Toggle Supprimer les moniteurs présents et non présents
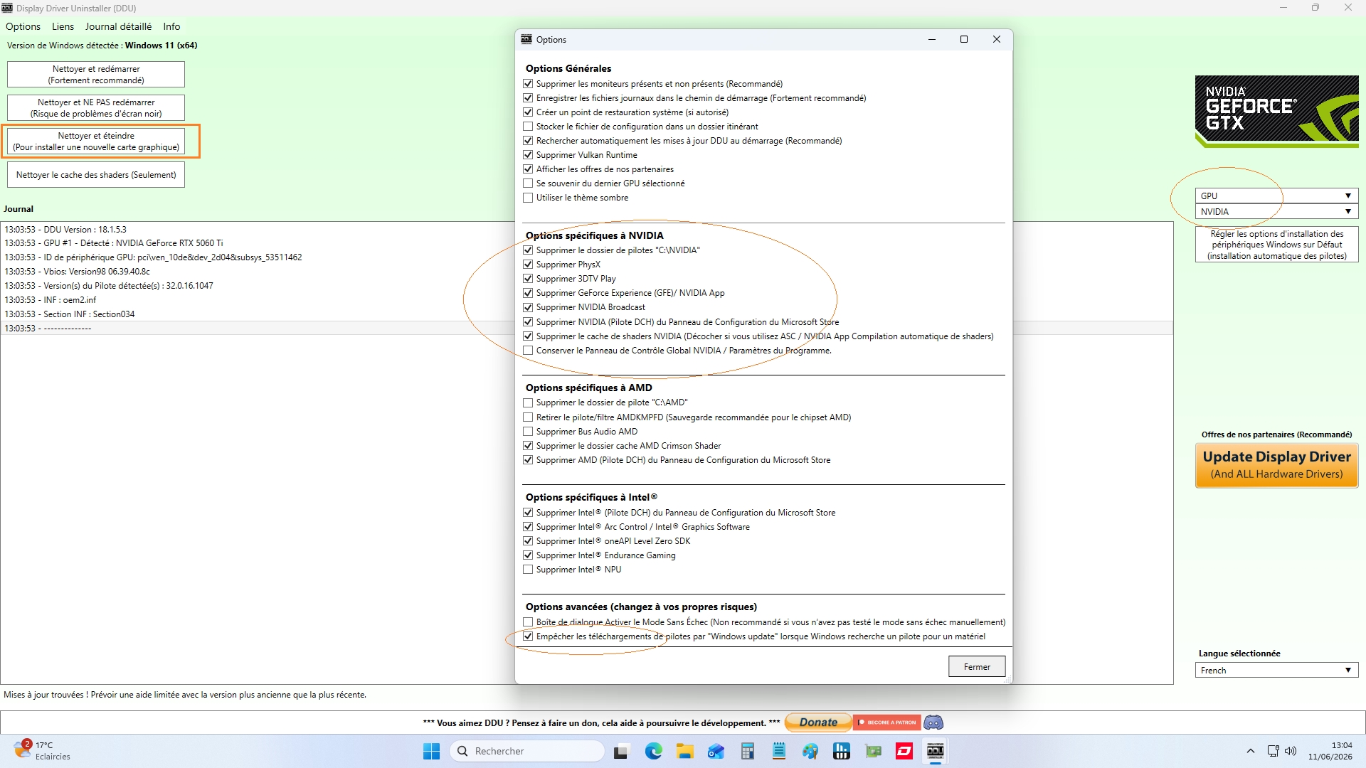This screenshot has width=1366, height=768. tap(528, 84)
